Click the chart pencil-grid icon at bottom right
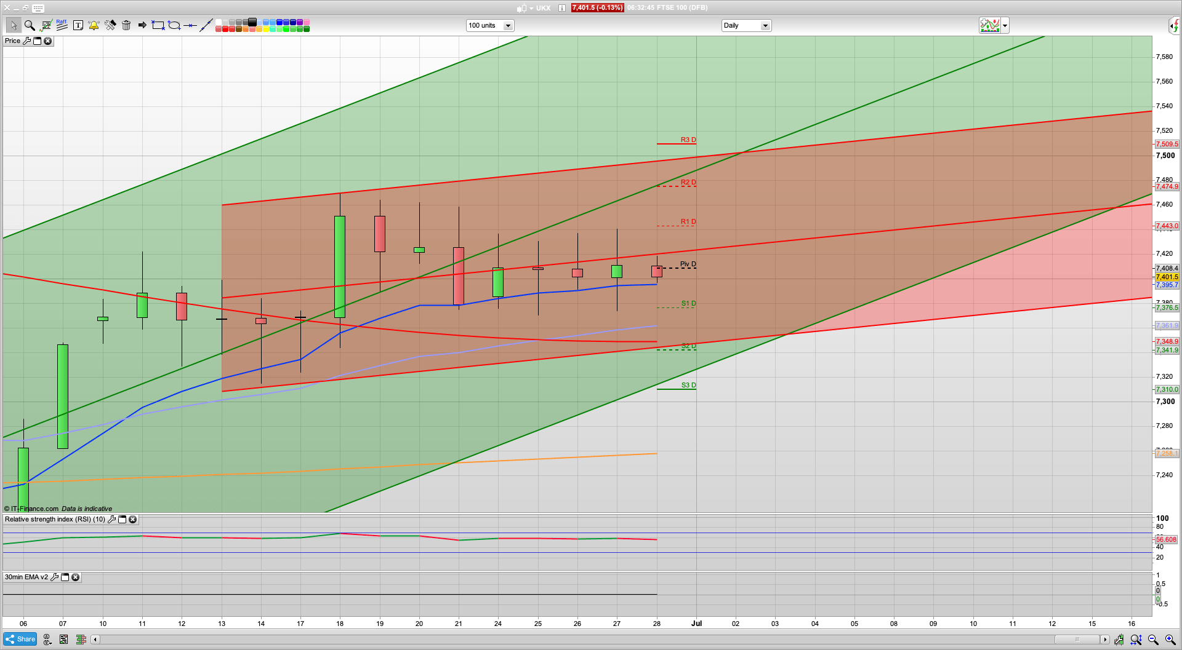This screenshot has height=650, width=1182. coord(1119,640)
